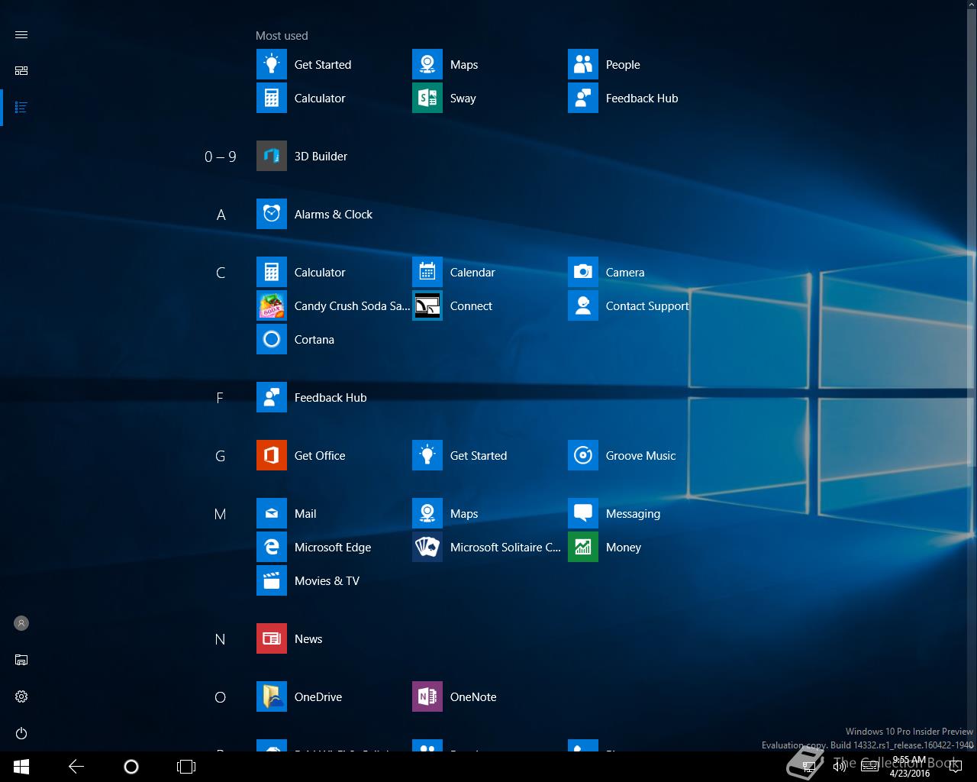The width and height of the screenshot is (977, 782).
Task: Open Calculator under letter C
Action: coord(333,273)
